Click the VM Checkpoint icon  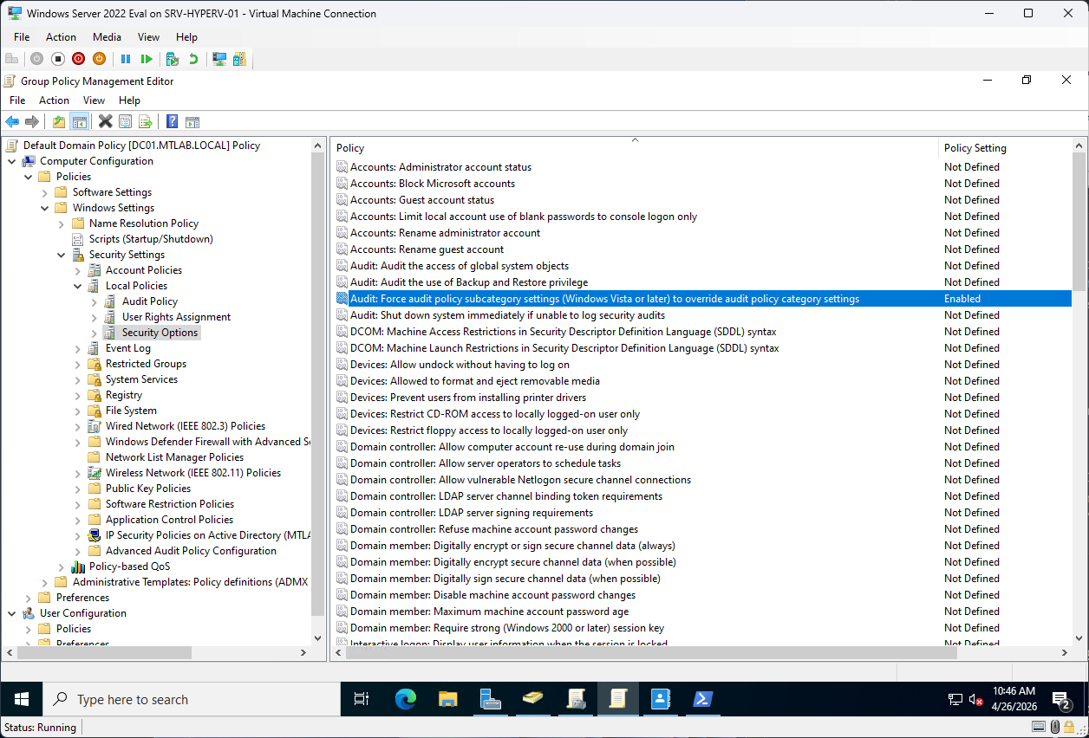click(173, 59)
